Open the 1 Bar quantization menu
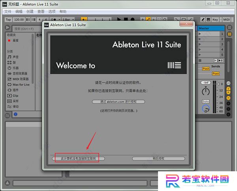237x191 pixels. coord(68,19)
